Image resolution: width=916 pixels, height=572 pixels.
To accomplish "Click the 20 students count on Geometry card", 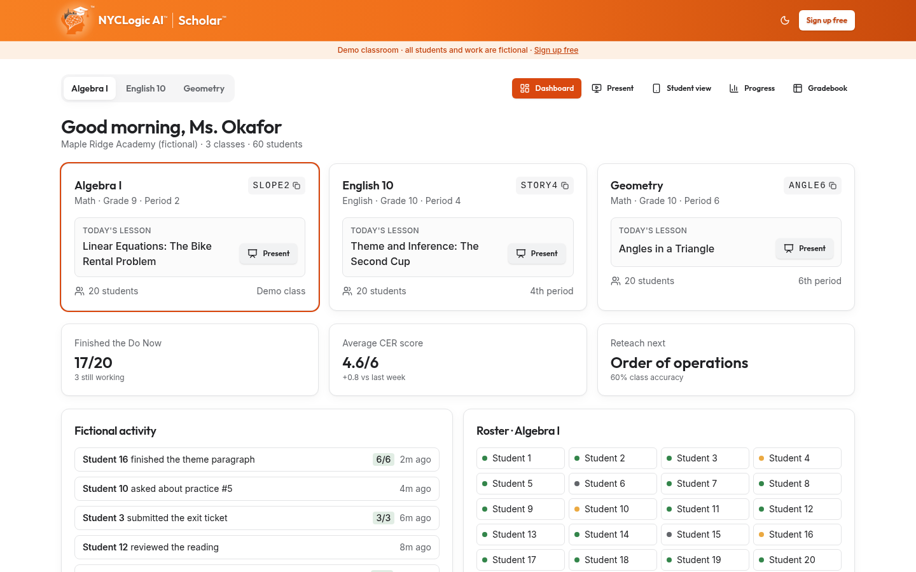I will pos(642,281).
